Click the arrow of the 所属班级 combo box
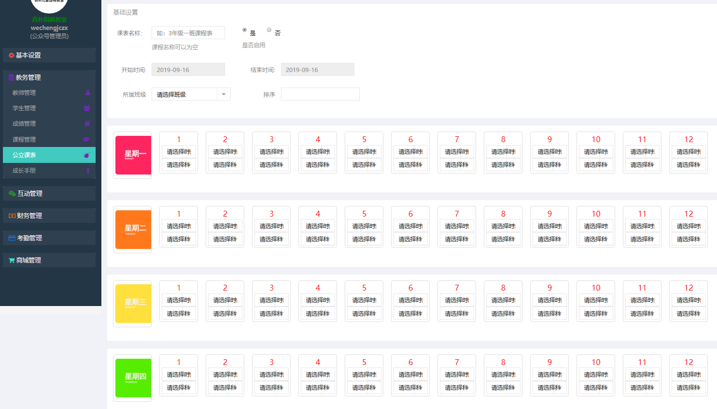 (224, 94)
